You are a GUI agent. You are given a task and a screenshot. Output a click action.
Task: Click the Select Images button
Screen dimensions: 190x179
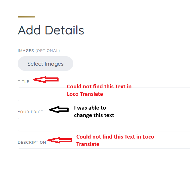point(45,64)
